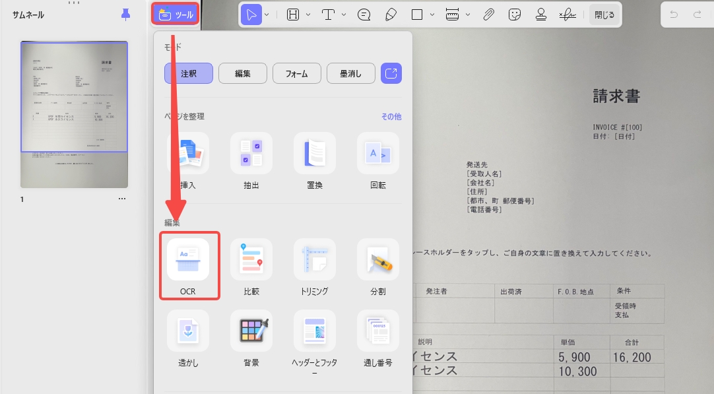Open the highlight tool dropdown arrow
This screenshot has height=394, width=714.
[x=308, y=15]
